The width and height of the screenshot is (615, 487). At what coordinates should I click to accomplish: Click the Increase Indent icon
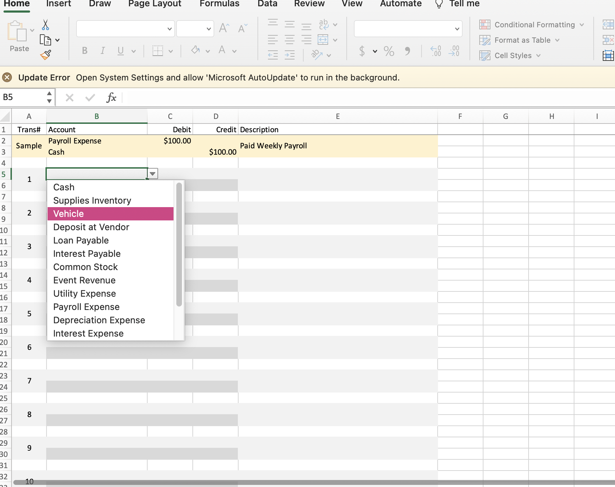coord(290,55)
